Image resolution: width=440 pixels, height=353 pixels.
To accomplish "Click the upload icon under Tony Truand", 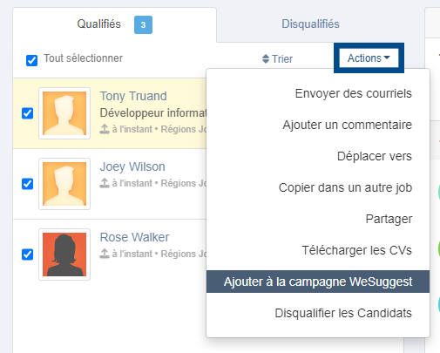I will click(x=105, y=129).
